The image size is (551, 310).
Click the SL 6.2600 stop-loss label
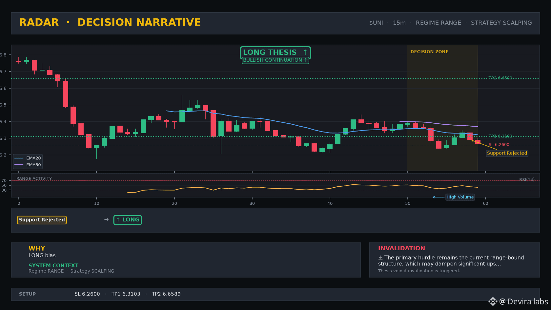[x=499, y=145]
